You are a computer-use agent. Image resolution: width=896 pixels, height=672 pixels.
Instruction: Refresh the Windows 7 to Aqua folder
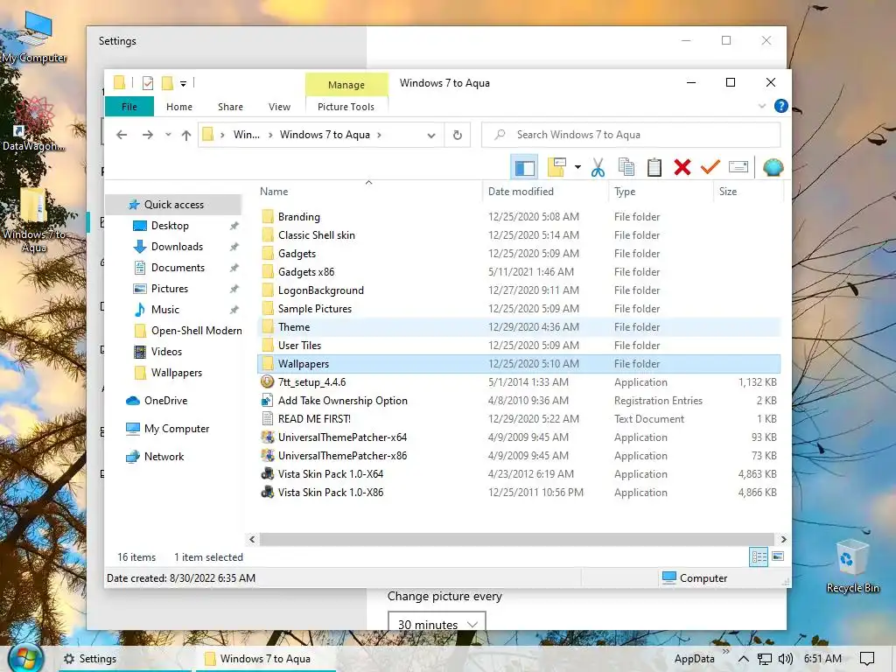pyautogui.click(x=457, y=135)
